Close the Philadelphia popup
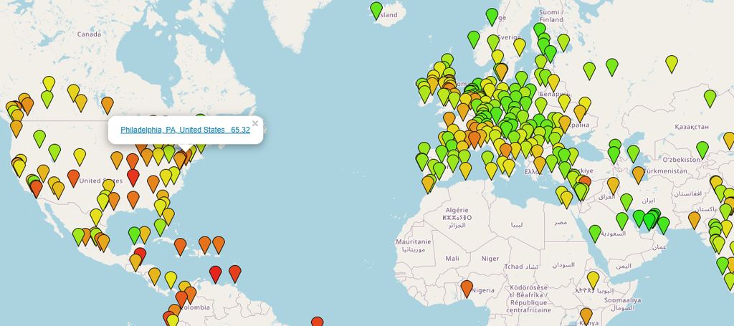 point(255,123)
